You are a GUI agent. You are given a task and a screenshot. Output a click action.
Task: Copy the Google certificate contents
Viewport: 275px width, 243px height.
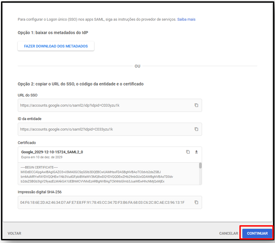tap(188, 152)
